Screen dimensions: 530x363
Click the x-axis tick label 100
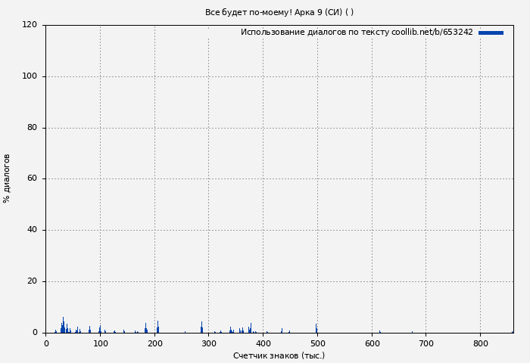point(100,344)
